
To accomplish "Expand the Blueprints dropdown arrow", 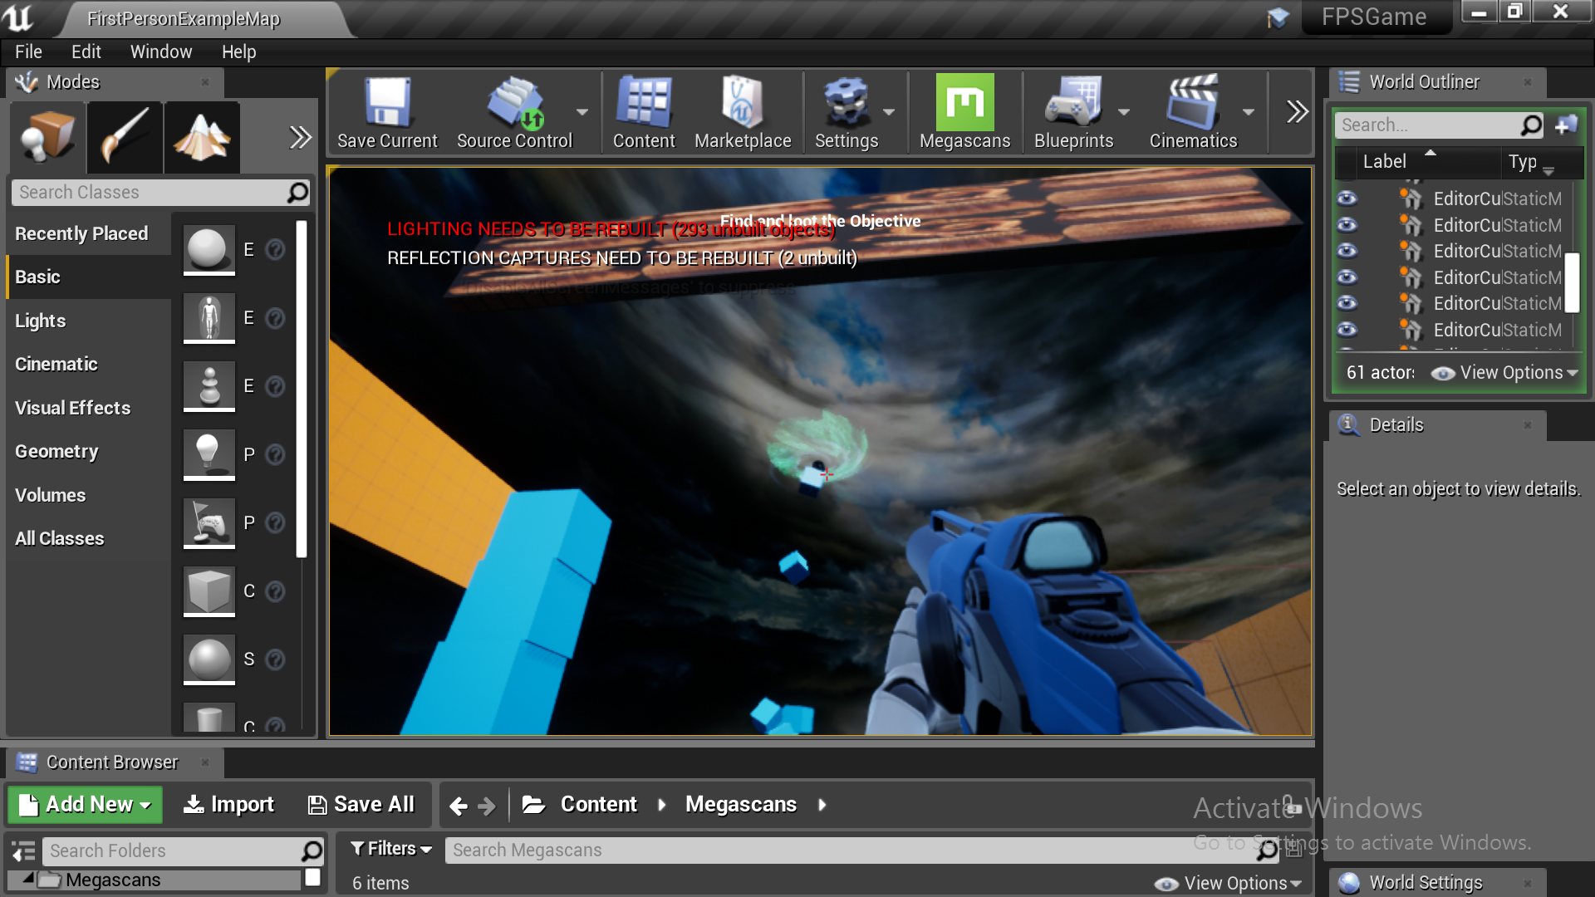I will (x=1124, y=112).
